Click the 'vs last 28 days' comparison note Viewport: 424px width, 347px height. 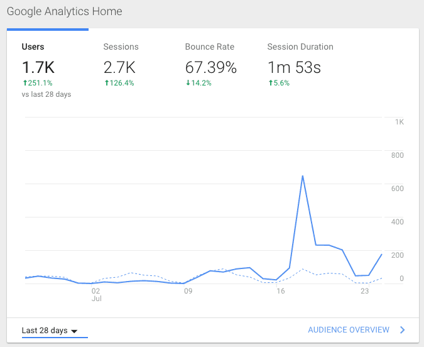tap(46, 94)
